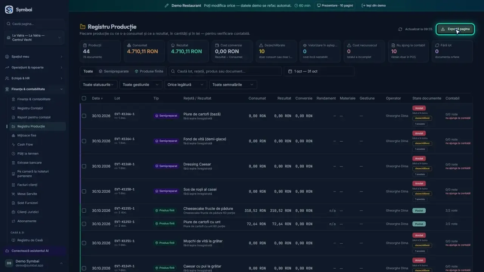Viewport: 484px width, 272px height.
Task: Open Registru Contabil in the sidebar
Action: point(36,108)
